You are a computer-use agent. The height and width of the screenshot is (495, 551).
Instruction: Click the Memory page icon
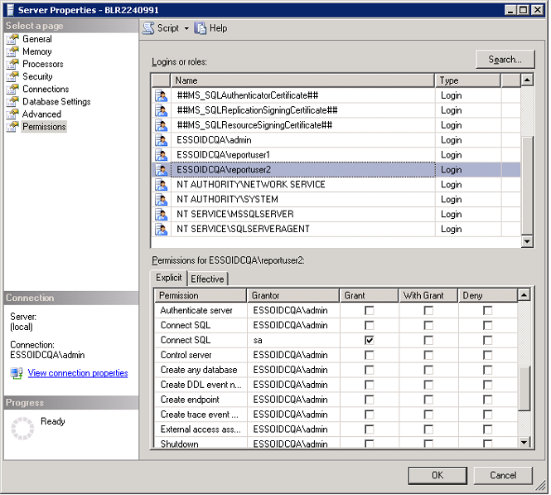12,51
